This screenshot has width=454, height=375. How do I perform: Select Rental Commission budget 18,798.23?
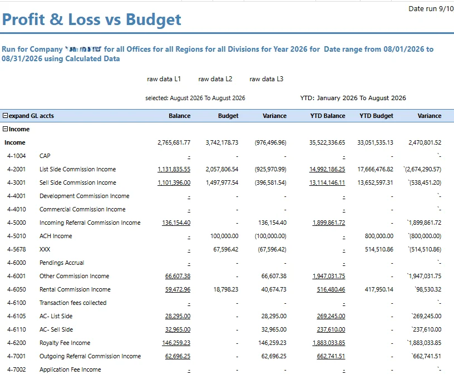(226, 289)
